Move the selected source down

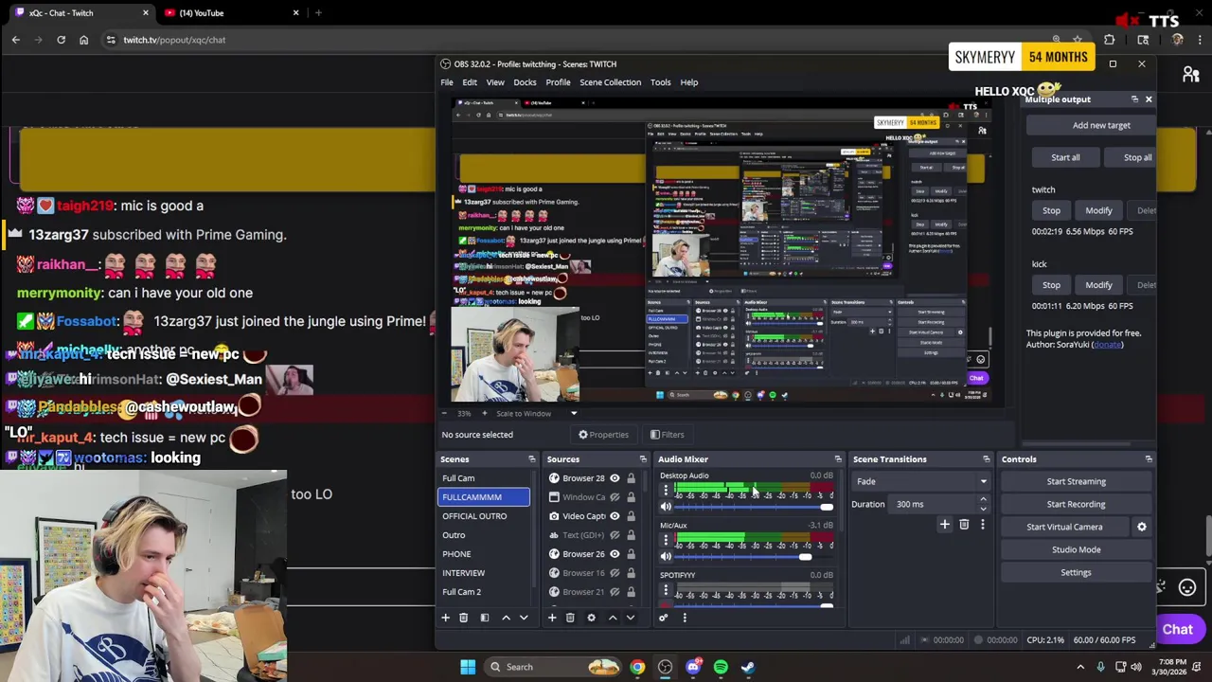[x=631, y=618]
